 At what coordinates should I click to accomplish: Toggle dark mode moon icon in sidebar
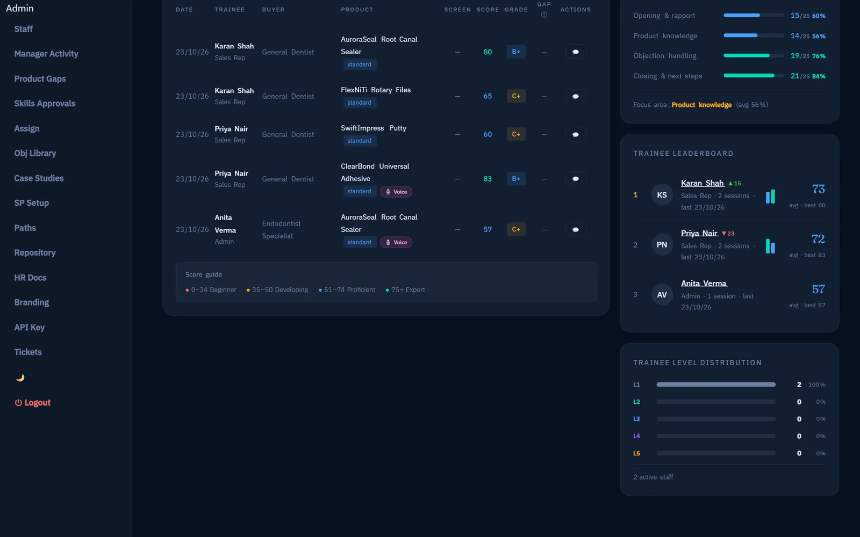(20, 378)
